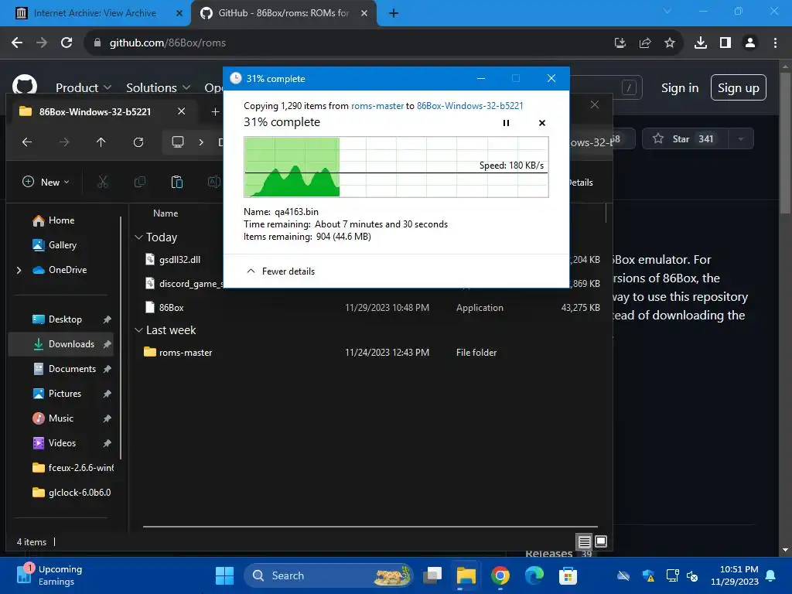This screenshot has width=792, height=594.
Task: Unpin Documents via its pin icon
Action: point(107,369)
